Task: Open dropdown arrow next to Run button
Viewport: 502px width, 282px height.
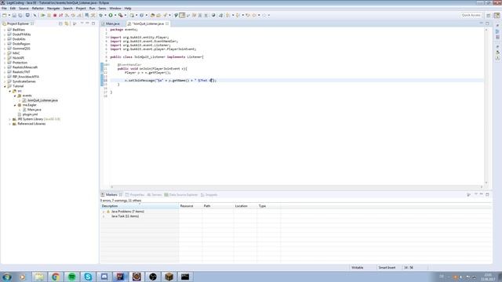Action: pos(115,15)
